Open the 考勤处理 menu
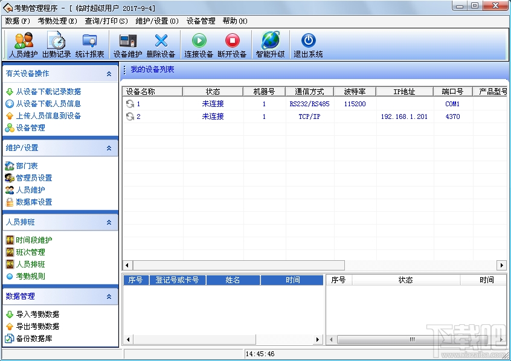Viewport: 511px width, 361px height. pos(57,21)
